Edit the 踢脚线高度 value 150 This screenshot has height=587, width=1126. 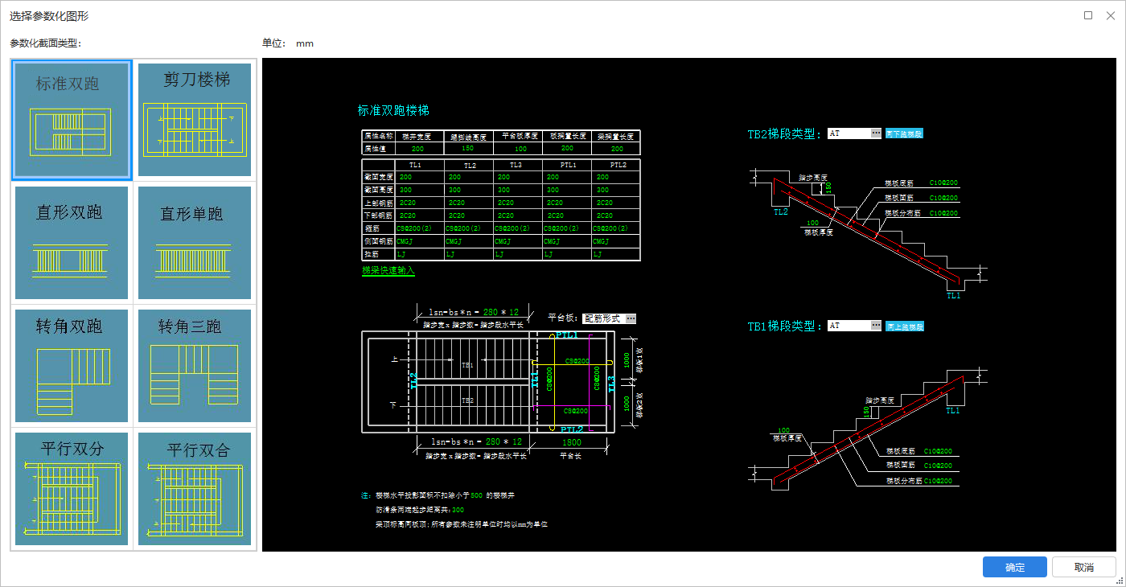tap(467, 148)
